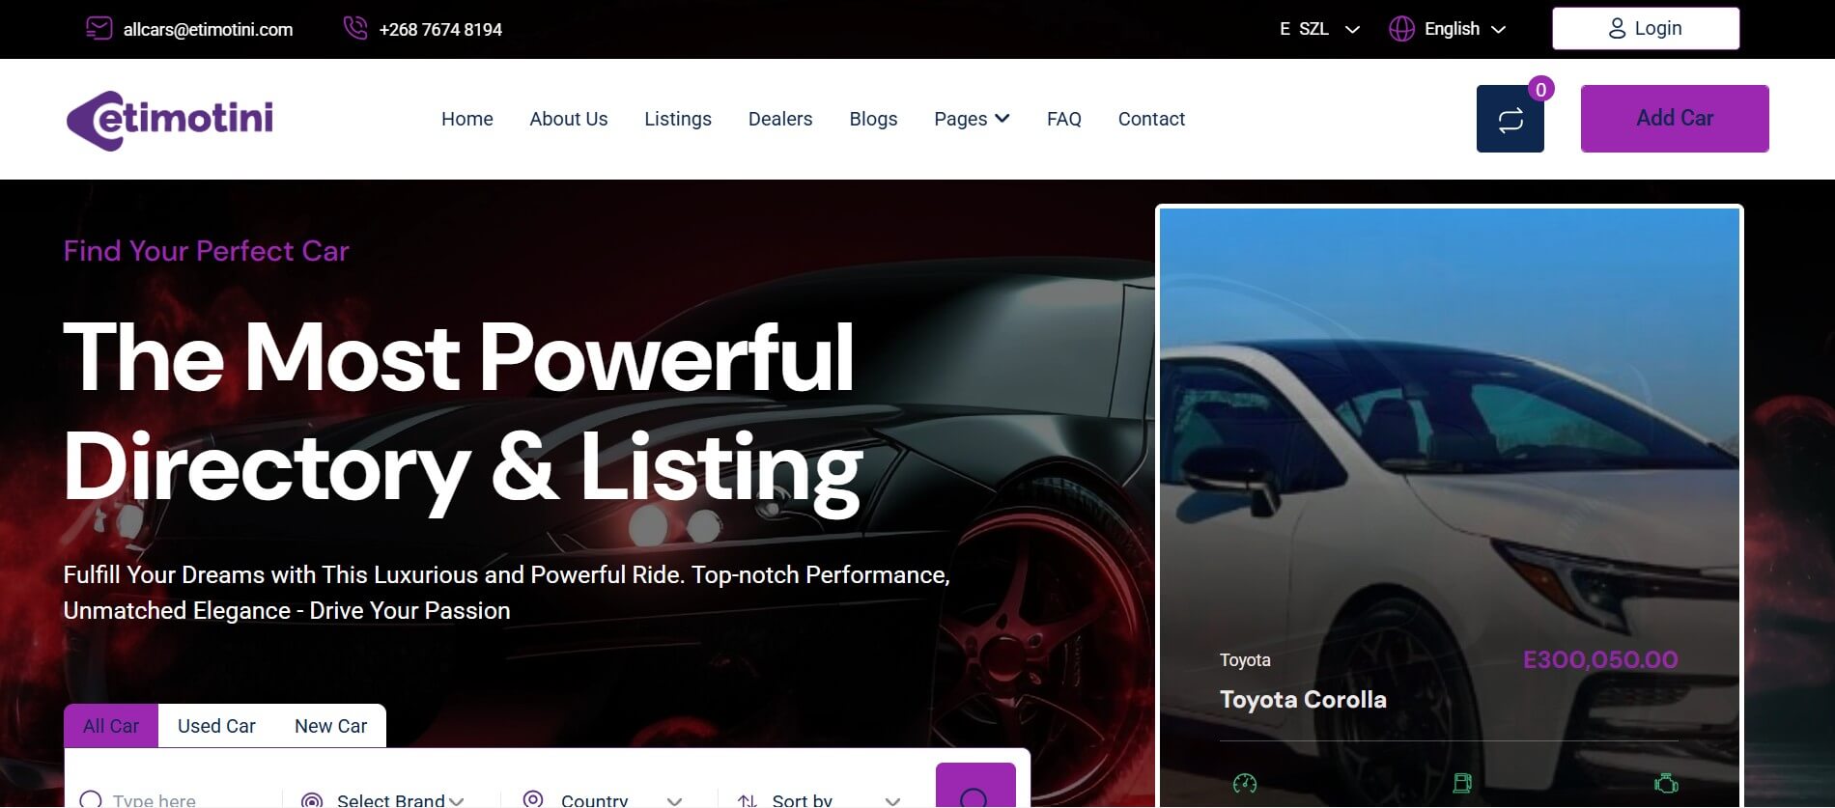
Task: Select the New Car tab
Action: point(330,726)
